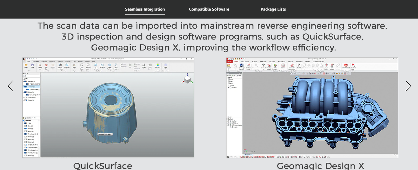
Task: Click Import icon in Geomagic Design X
Action: (x=229, y=66)
